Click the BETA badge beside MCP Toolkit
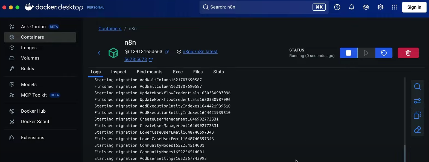The image size is (429, 162). [55, 95]
